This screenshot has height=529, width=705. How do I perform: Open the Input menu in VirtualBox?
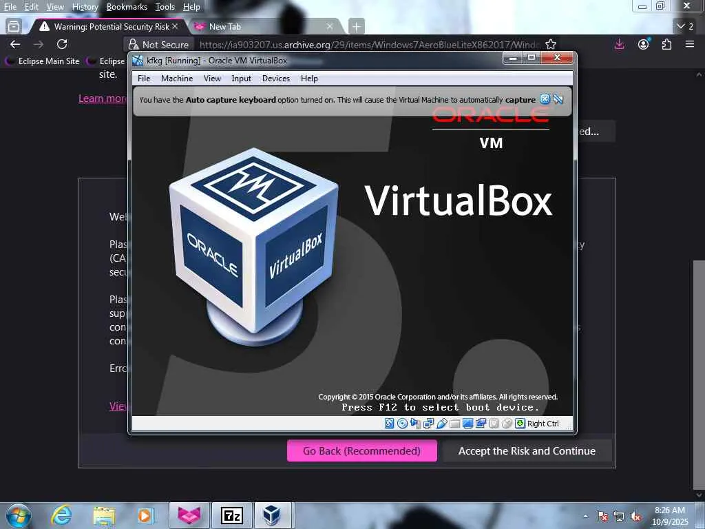pyautogui.click(x=242, y=79)
